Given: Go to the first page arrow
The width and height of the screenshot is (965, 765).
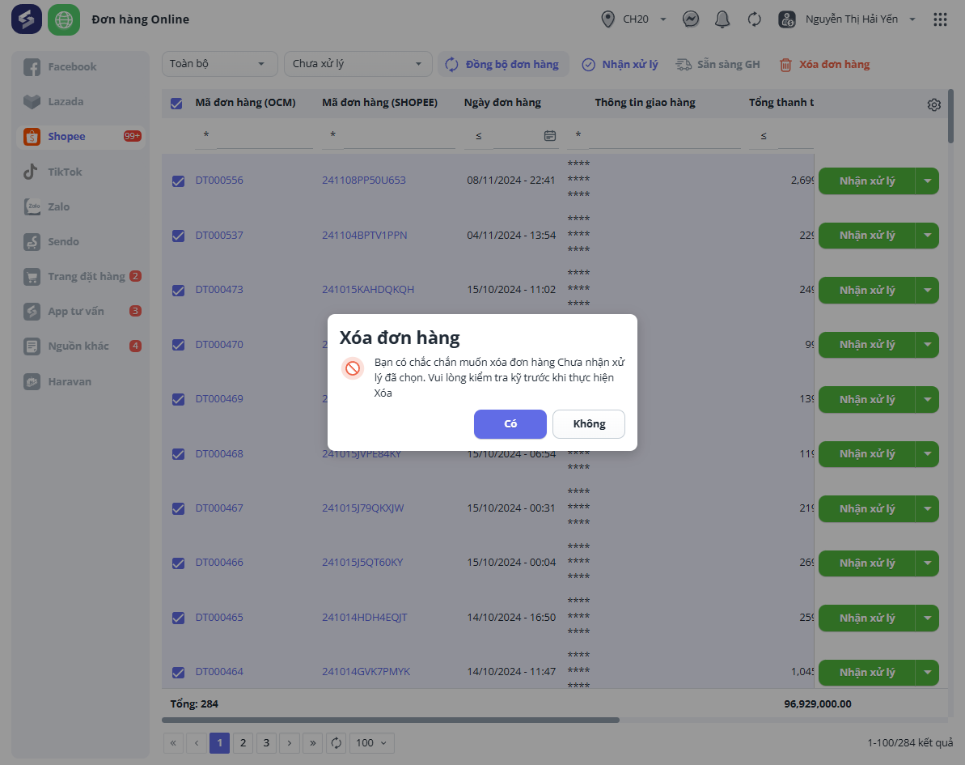Looking at the screenshot, I should (173, 743).
